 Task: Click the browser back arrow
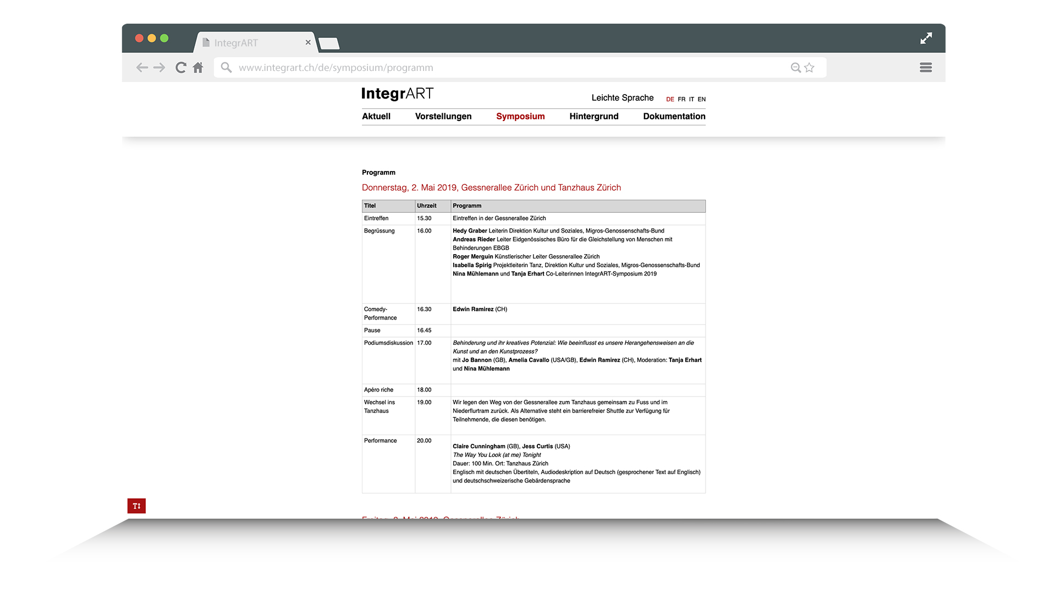click(142, 67)
